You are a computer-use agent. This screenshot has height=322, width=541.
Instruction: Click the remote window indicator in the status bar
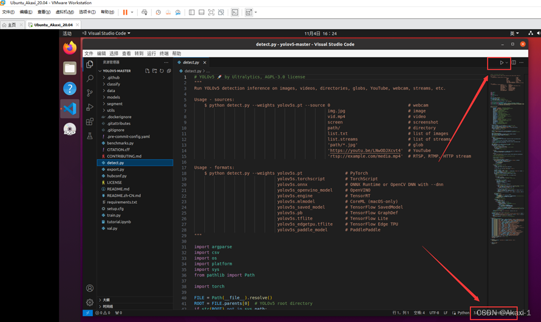[87, 313]
